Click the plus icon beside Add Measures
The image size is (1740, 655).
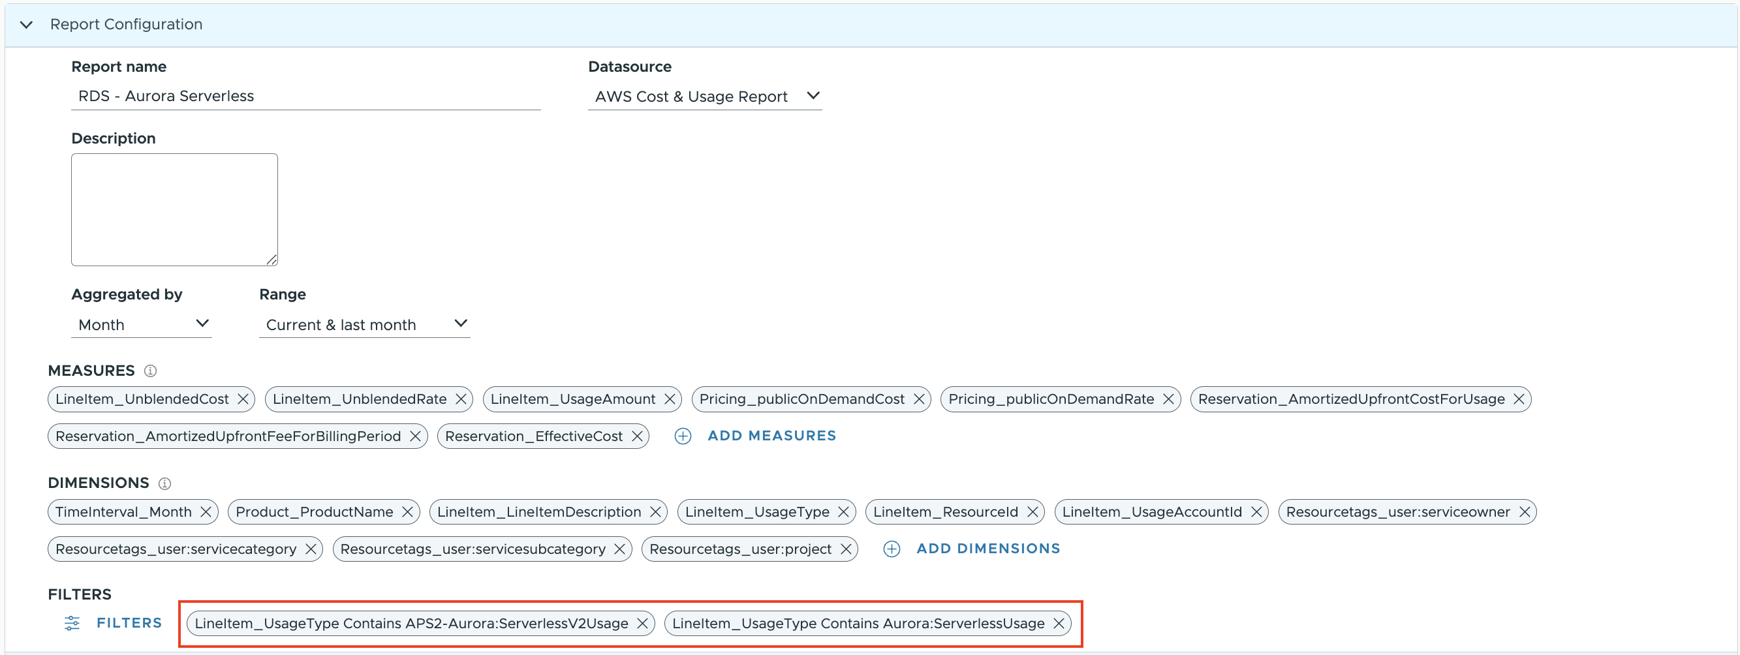(683, 436)
